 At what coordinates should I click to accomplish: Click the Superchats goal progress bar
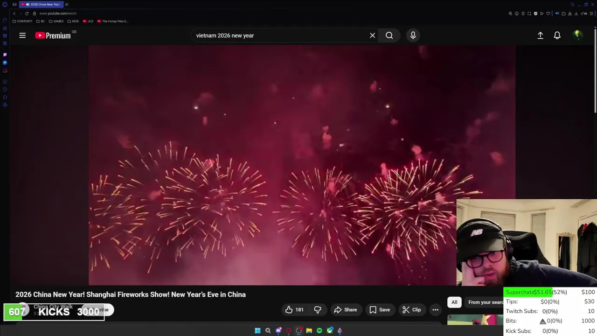pyautogui.click(x=550, y=292)
